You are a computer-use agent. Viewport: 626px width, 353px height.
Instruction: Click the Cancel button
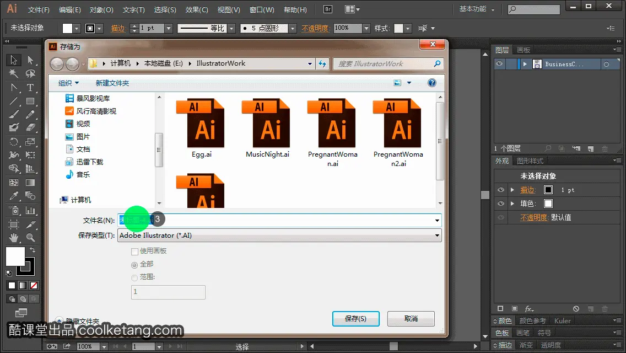coord(411,319)
